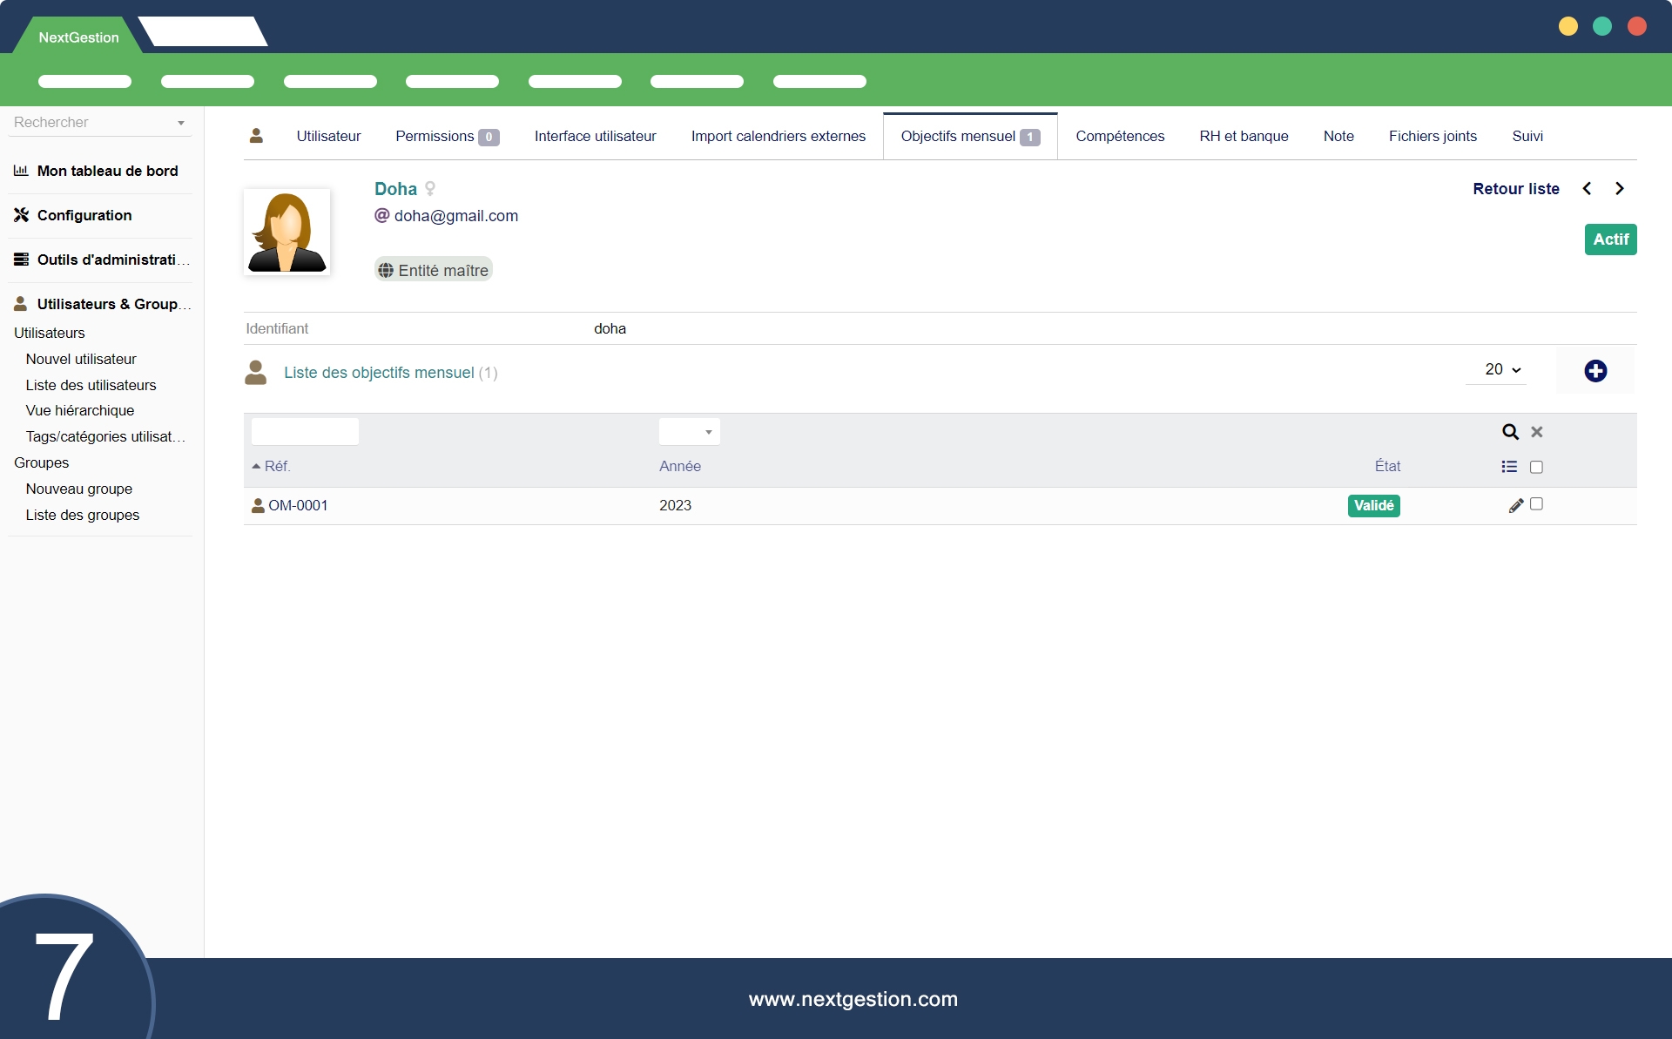1672x1039 pixels.
Task: Click the user icon beside Utilisateur tab
Action: coord(256,136)
